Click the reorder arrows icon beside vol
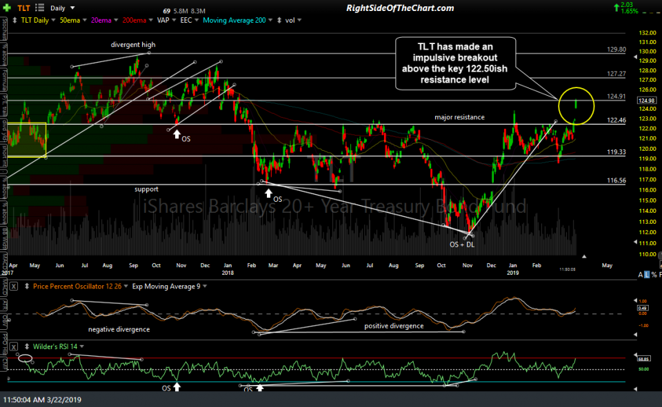 (x=279, y=20)
